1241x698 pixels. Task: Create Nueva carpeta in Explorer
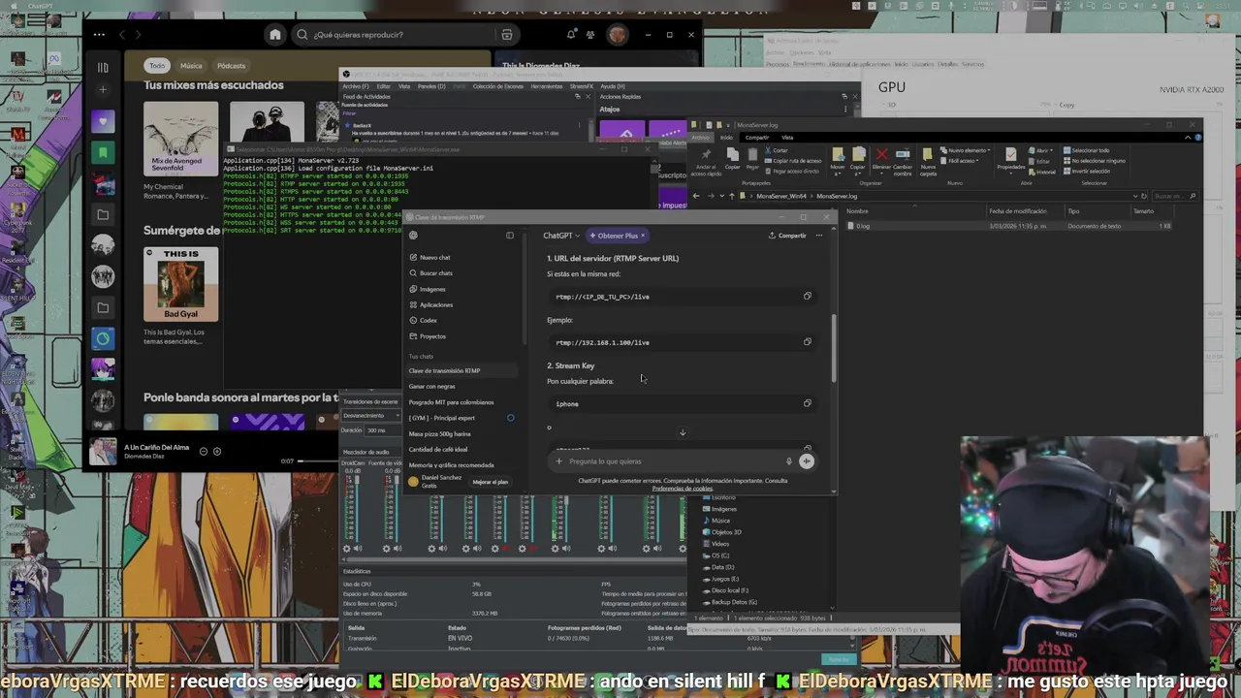(x=929, y=160)
